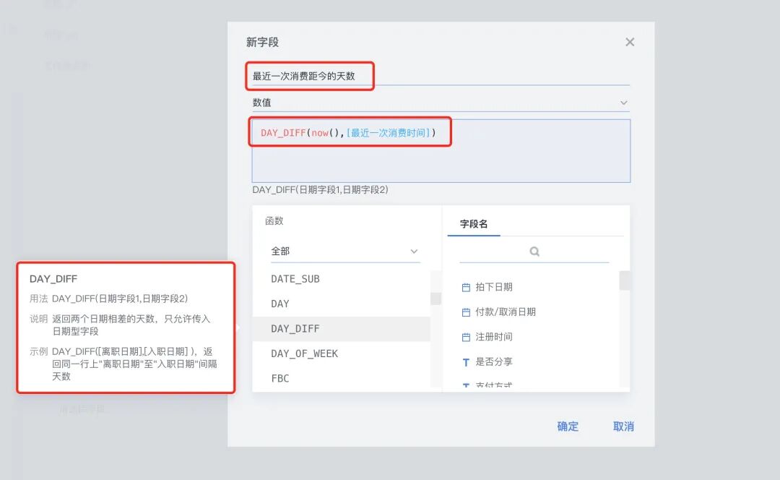Click the calendar icon beside 注册时间
This screenshot has height=480, width=780.
(x=466, y=337)
